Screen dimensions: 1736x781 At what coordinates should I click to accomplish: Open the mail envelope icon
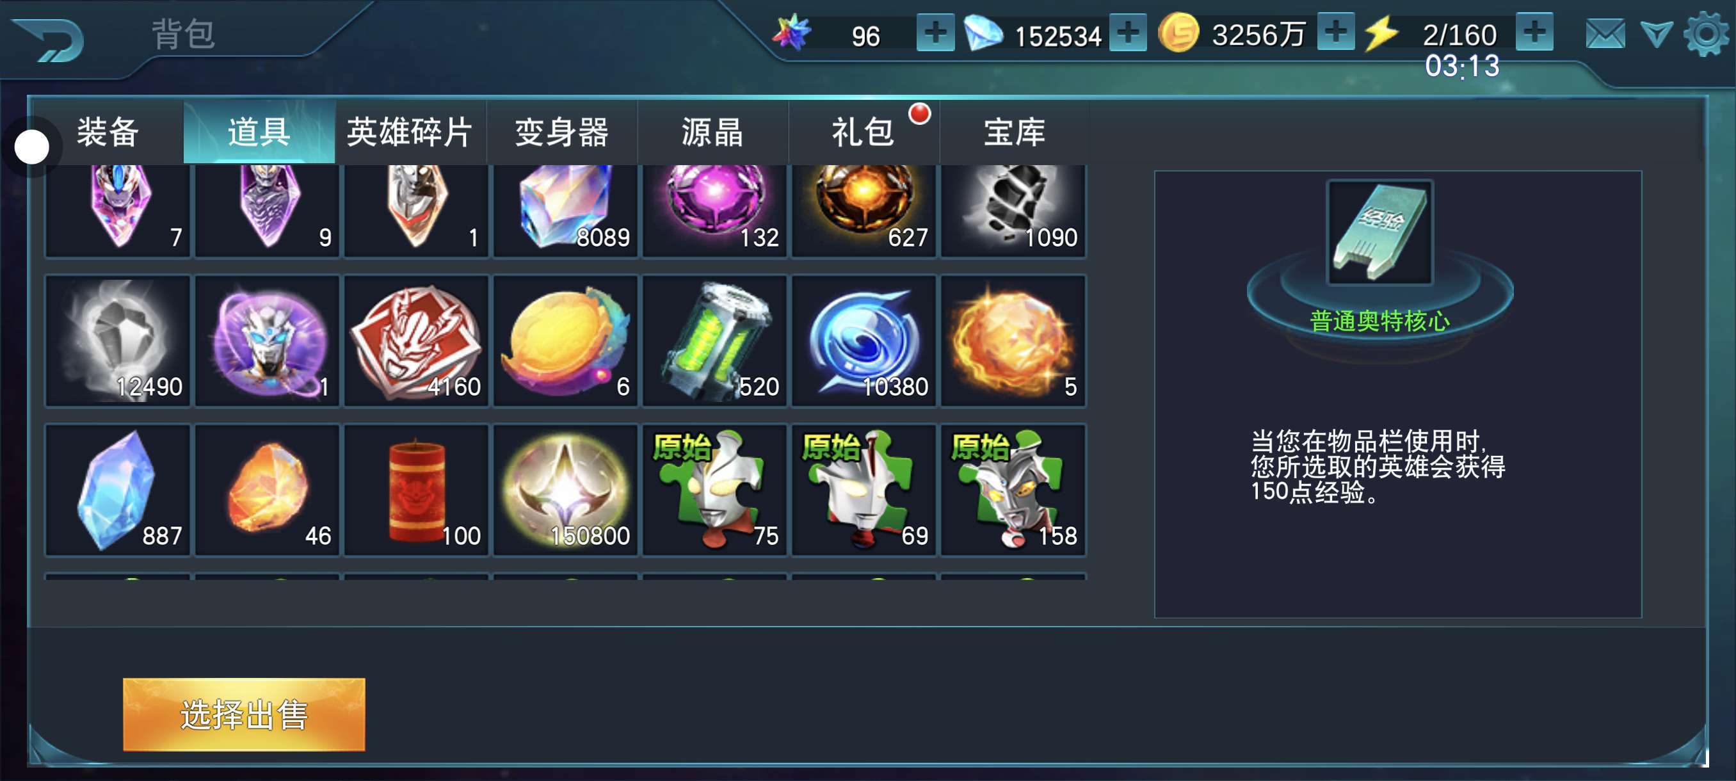pos(1605,34)
